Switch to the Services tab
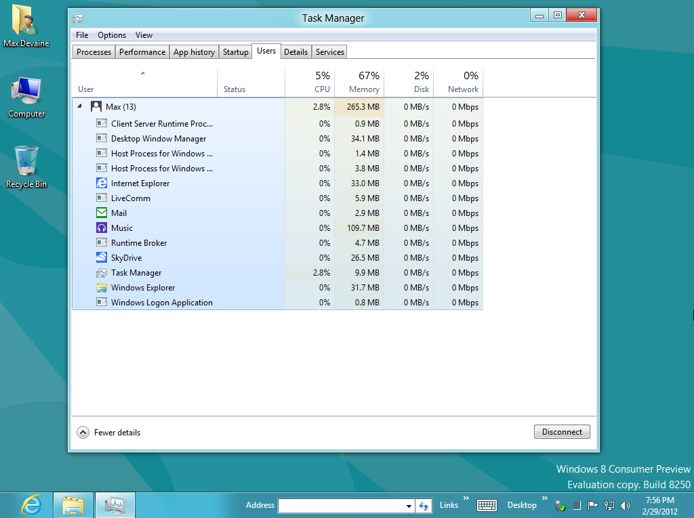The height and width of the screenshot is (518, 694). [x=330, y=51]
